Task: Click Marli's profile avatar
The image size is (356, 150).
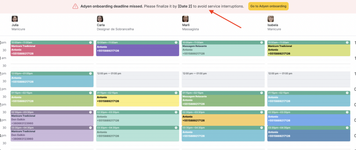Action: point(186,19)
